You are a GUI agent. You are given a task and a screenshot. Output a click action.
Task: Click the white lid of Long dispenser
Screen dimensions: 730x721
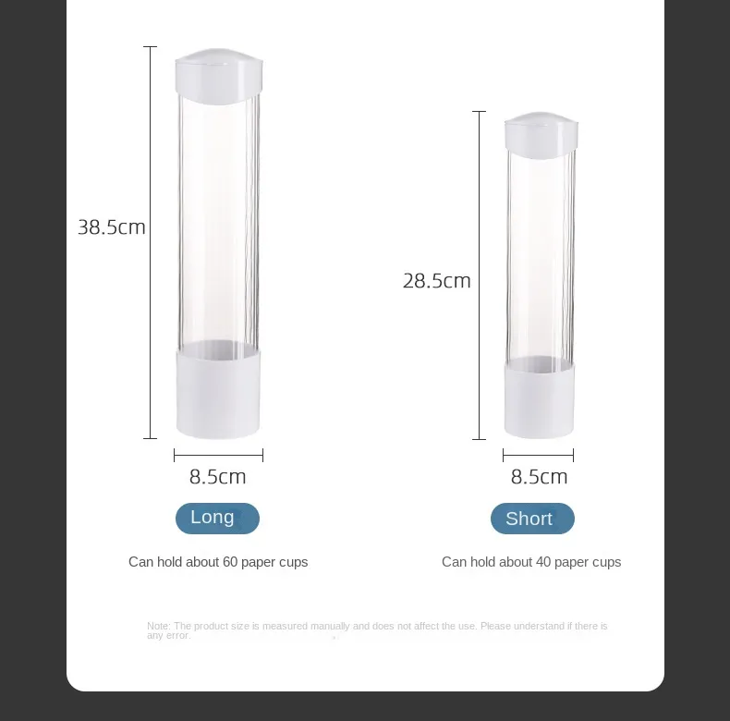[219, 76]
